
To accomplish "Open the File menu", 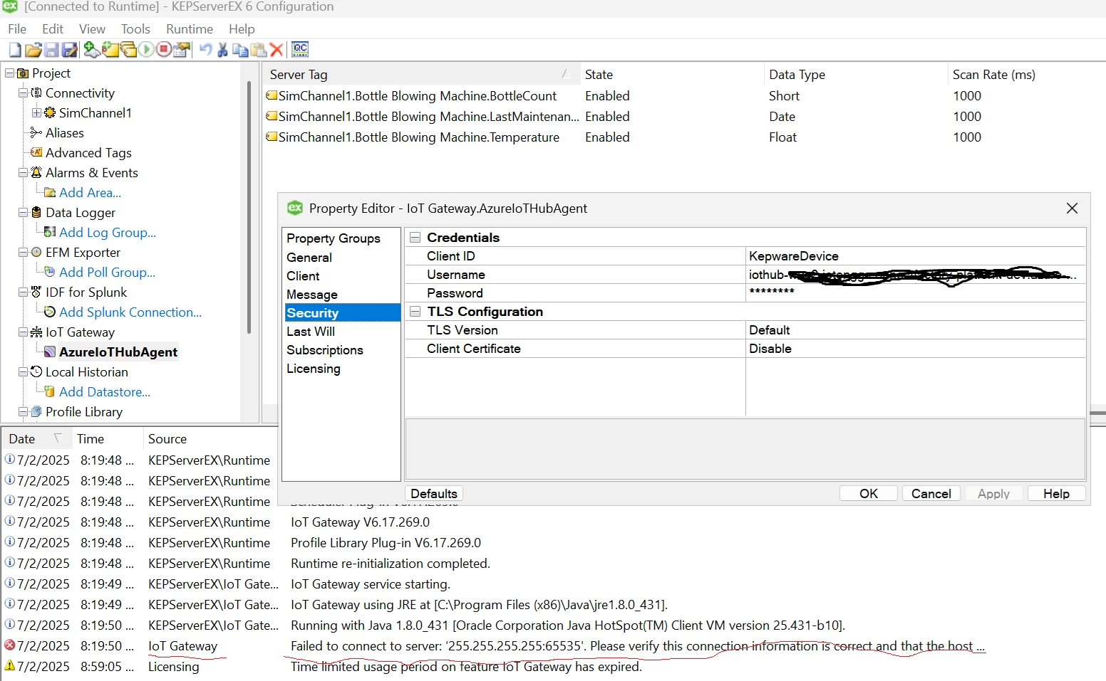I will (x=17, y=29).
